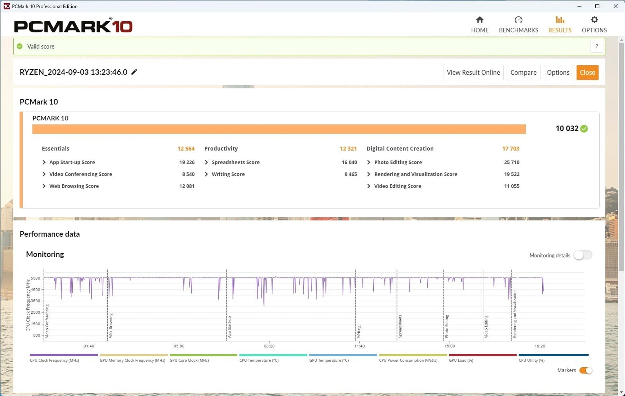Open the OPTIONS tab
This screenshot has width=625, height=396.
594,25
